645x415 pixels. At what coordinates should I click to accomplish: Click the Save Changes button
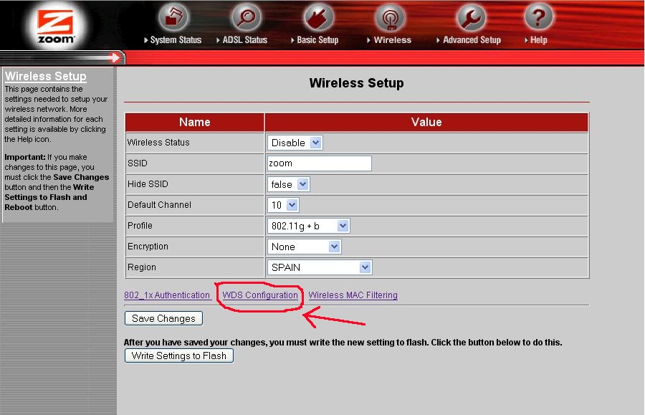(x=163, y=318)
